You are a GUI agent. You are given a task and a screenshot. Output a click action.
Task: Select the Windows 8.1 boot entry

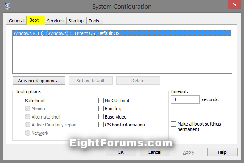(122, 33)
